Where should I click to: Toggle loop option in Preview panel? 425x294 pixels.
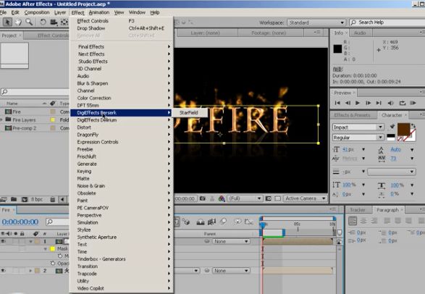tap(403, 103)
